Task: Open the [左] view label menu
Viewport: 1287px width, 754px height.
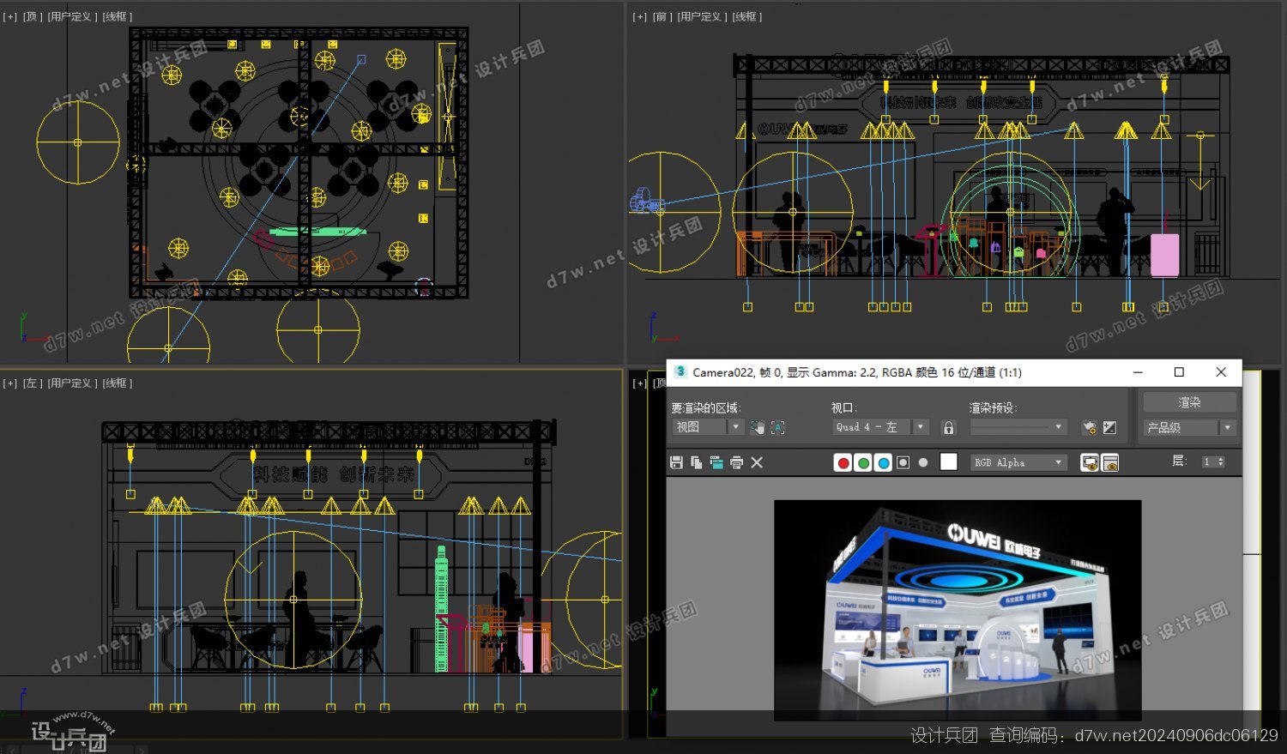Action: 32,383
